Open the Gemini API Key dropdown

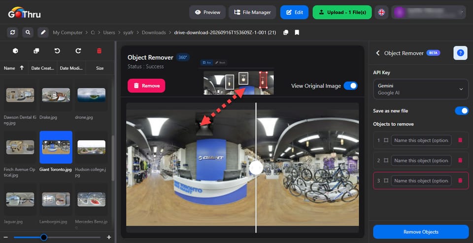coord(421,89)
